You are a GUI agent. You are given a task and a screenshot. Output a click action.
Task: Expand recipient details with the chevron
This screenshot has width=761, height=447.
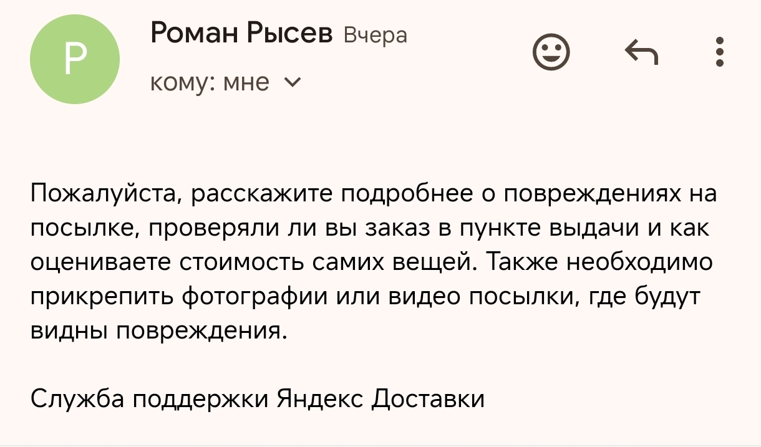tap(292, 82)
